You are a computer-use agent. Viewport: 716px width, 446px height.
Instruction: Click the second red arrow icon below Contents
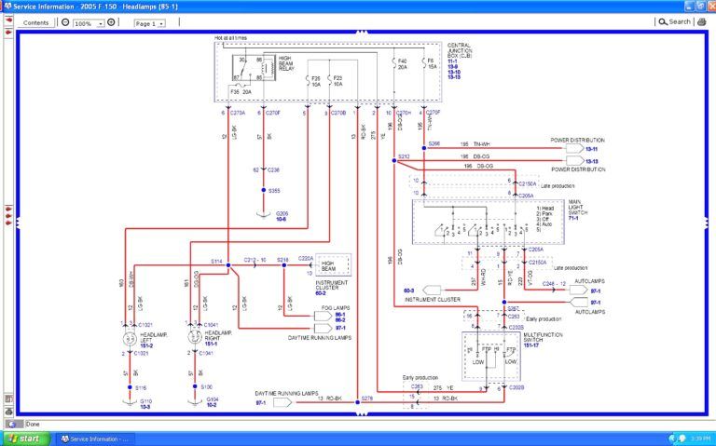(x=8, y=33)
